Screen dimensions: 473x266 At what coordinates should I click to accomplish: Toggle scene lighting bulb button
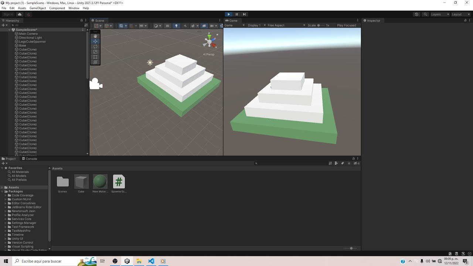[x=176, y=26]
